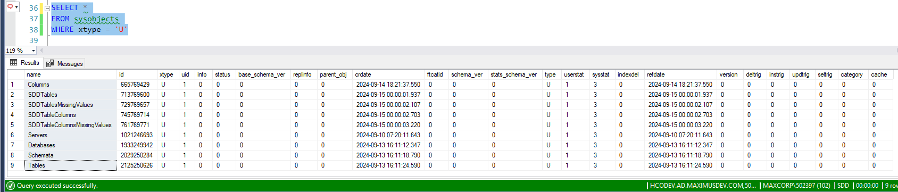Open the quick actions comment icon dropdown
This screenshot has width=898, height=192.
coord(13,7)
